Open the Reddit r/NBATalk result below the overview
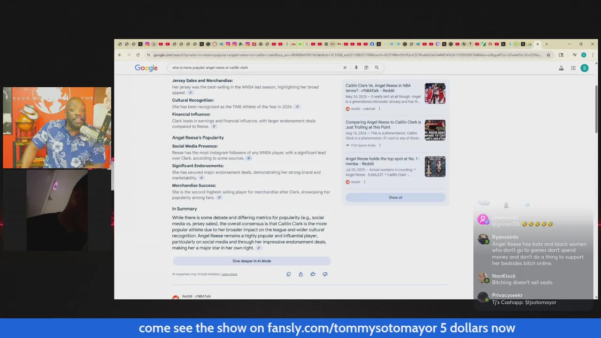This screenshot has height=338, width=601. pos(196,296)
